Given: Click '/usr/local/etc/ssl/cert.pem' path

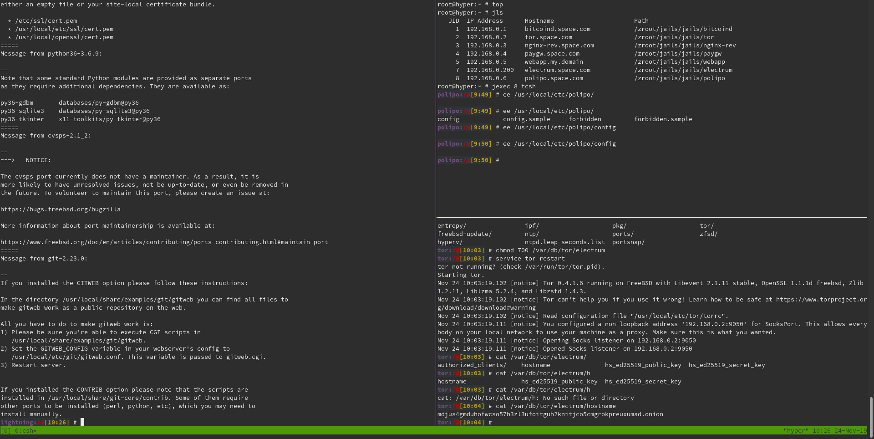Looking at the screenshot, I should tap(64, 29).
